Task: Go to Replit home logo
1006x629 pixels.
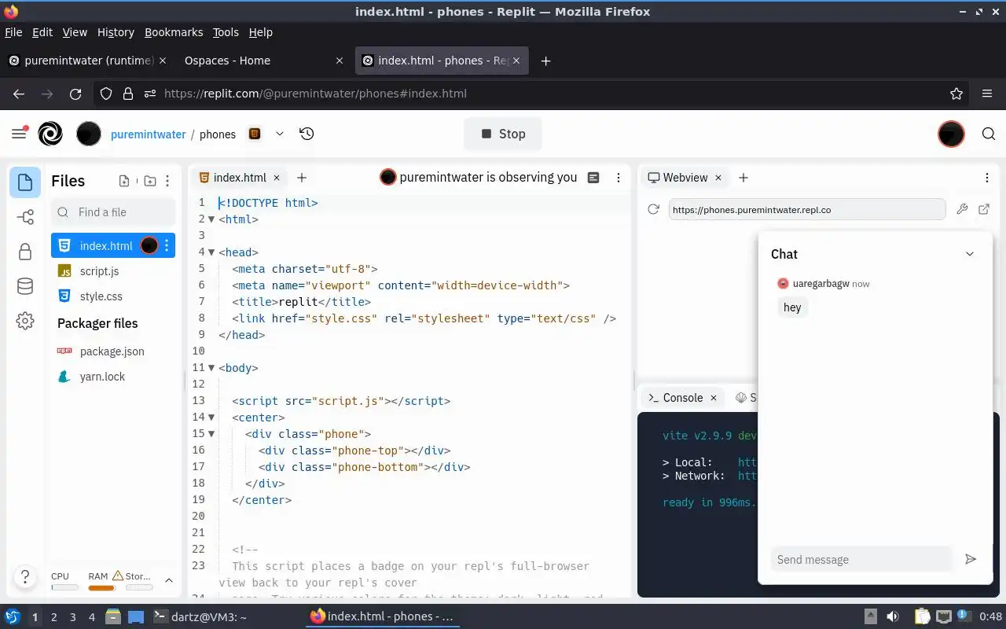Action: pyautogui.click(x=50, y=134)
